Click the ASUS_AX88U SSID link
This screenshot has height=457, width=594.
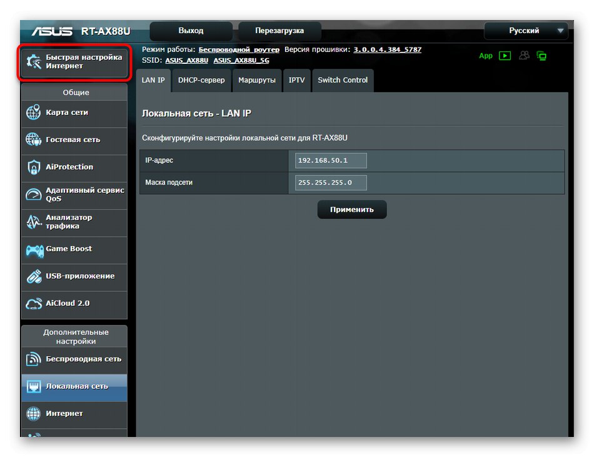pyautogui.click(x=187, y=60)
